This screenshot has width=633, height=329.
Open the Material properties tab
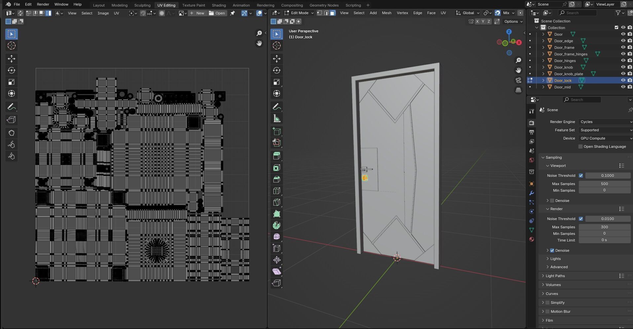click(x=531, y=239)
